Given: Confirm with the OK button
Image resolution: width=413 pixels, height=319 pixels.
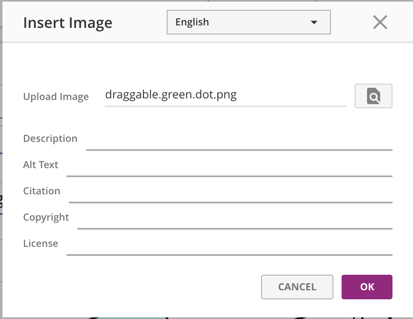Looking at the screenshot, I should point(367,287).
